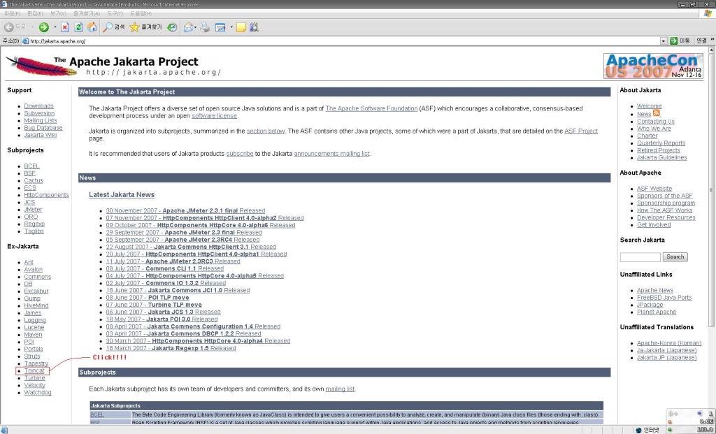Click the ApacheCon US 2007 banner
The image size is (716, 434).
[x=654, y=66]
